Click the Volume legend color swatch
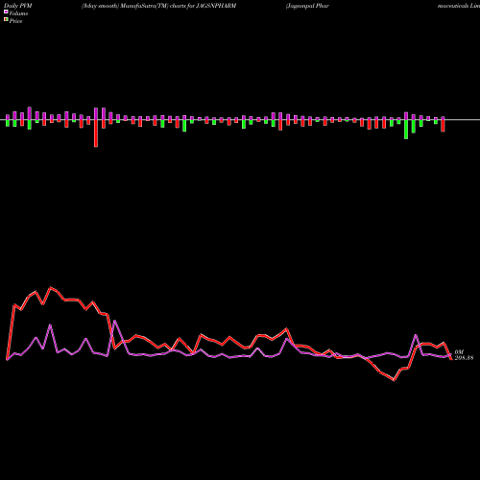The image size is (480, 480). point(6,12)
